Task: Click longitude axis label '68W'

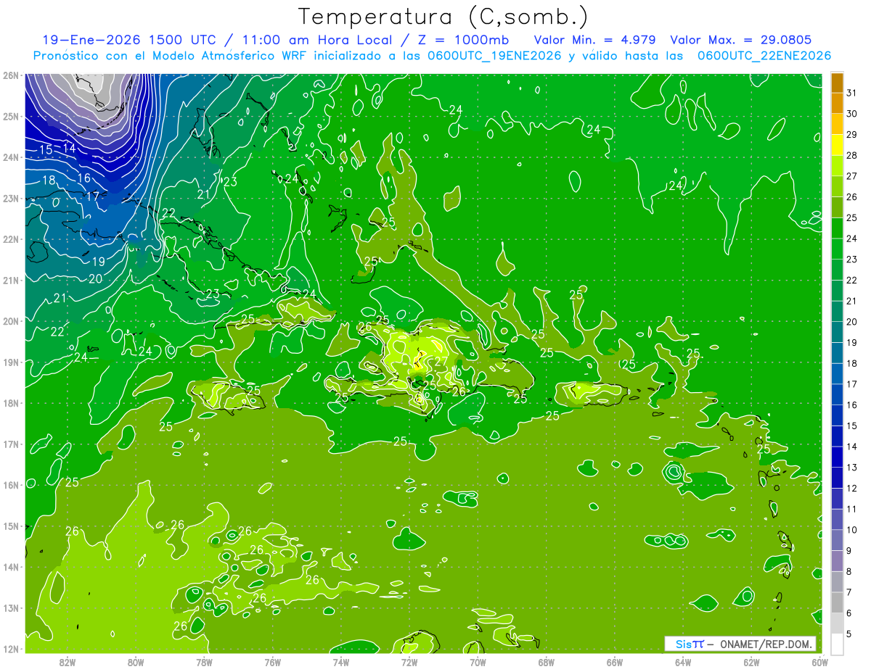Action: coord(547,663)
